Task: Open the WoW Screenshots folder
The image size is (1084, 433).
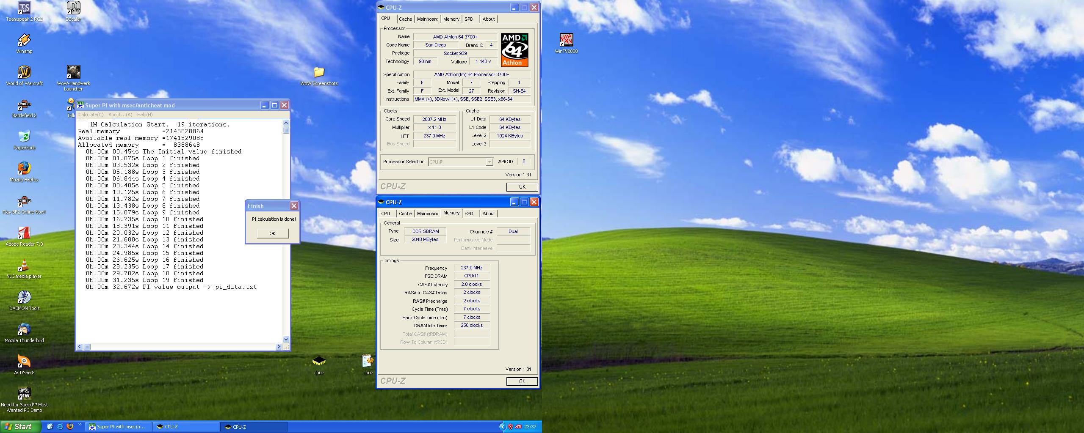Action: [319, 73]
